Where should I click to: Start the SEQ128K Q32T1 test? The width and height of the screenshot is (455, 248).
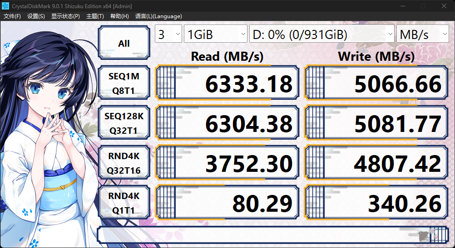[124, 123]
